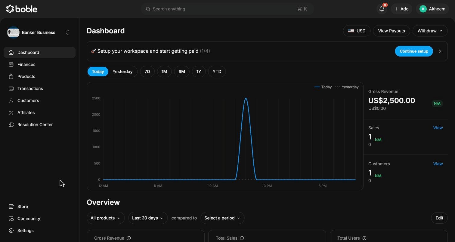Click the USD currency button

click(x=357, y=31)
